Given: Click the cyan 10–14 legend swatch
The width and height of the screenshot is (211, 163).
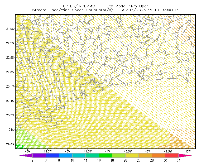Looking at the screenshot, I should coord(79,155).
